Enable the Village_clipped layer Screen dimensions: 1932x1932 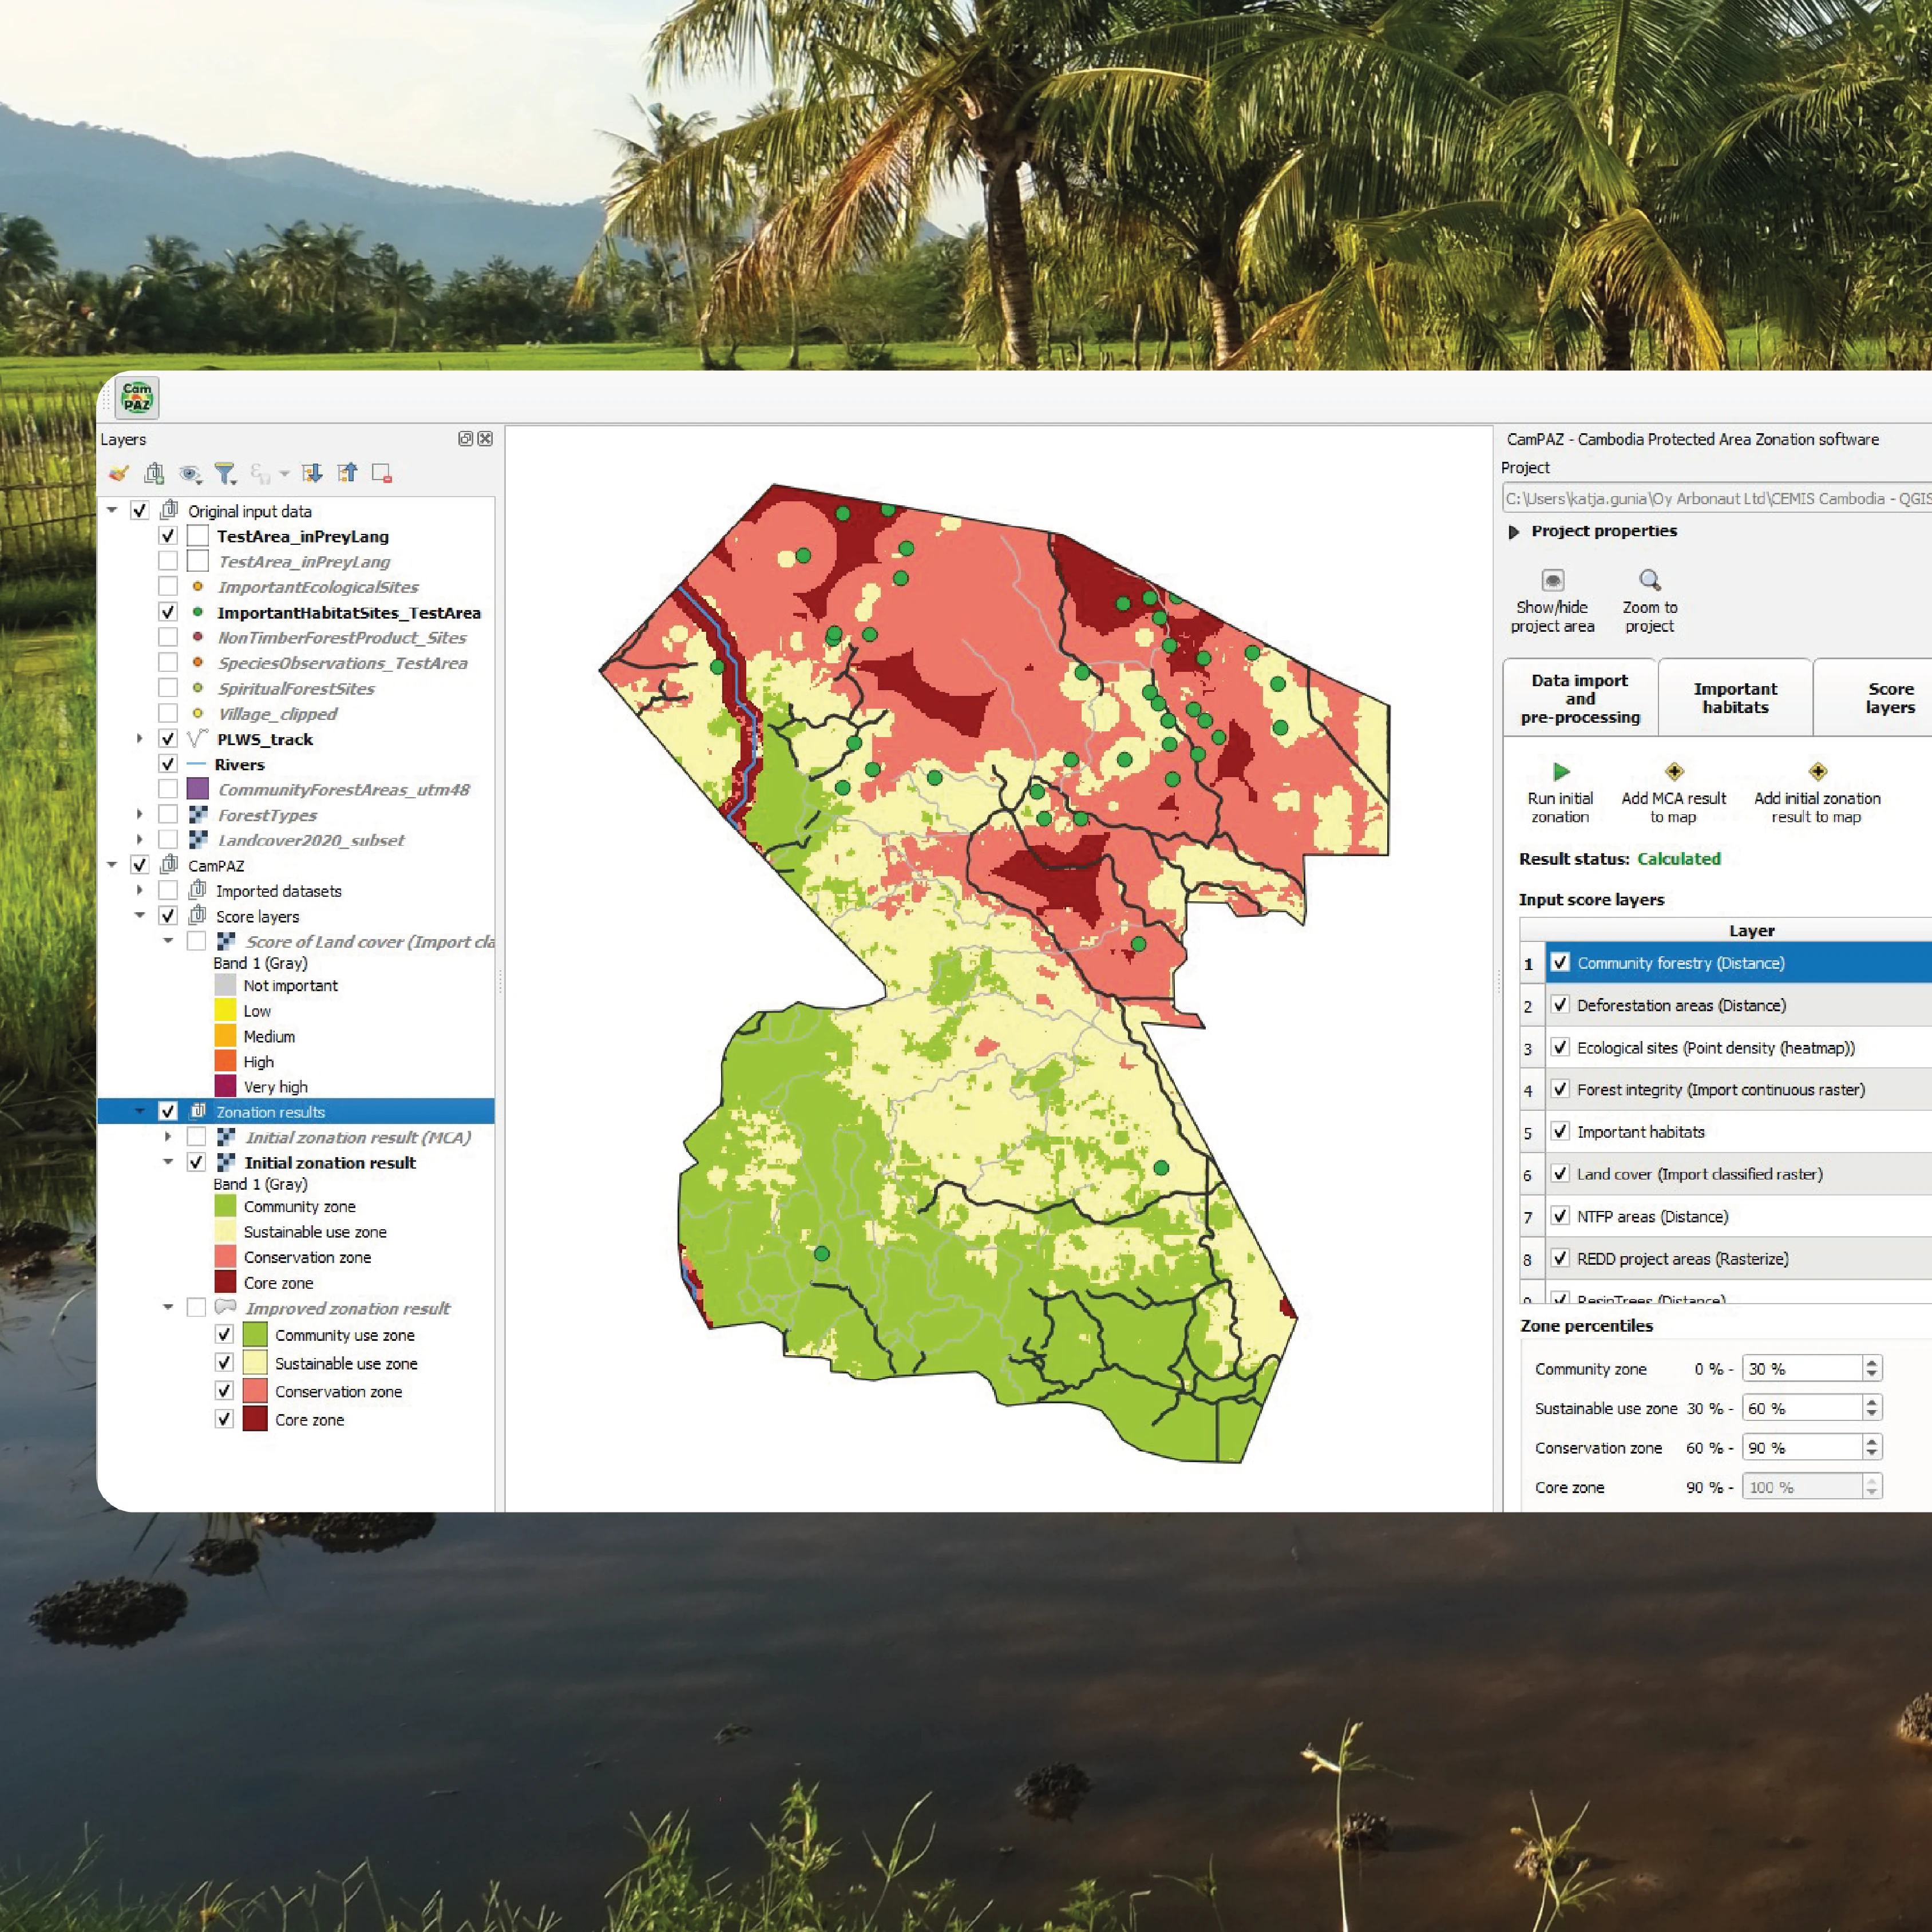(x=168, y=713)
